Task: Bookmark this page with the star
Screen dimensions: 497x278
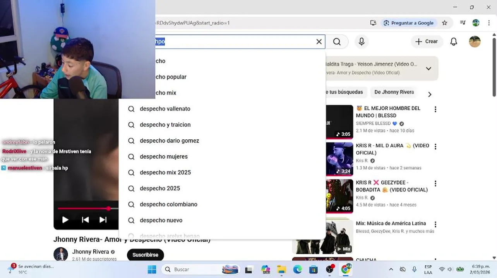Action: click(444, 23)
